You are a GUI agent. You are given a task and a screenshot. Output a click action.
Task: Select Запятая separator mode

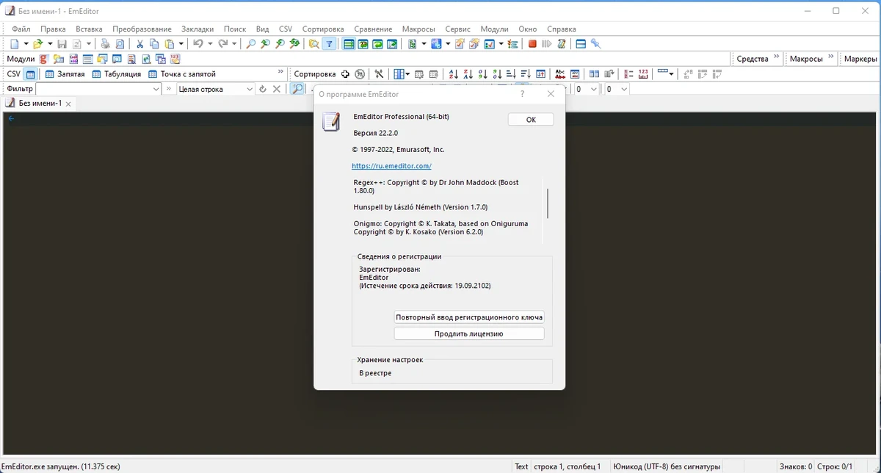click(x=65, y=74)
